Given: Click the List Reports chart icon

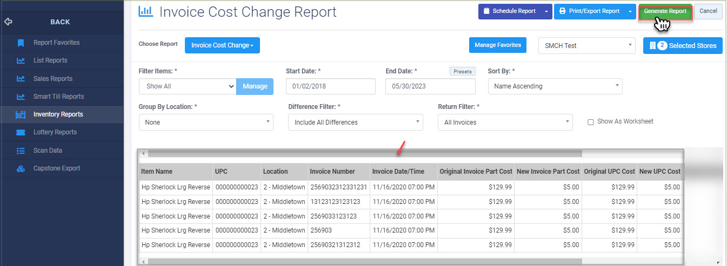Looking at the screenshot, I should (x=21, y=60).
